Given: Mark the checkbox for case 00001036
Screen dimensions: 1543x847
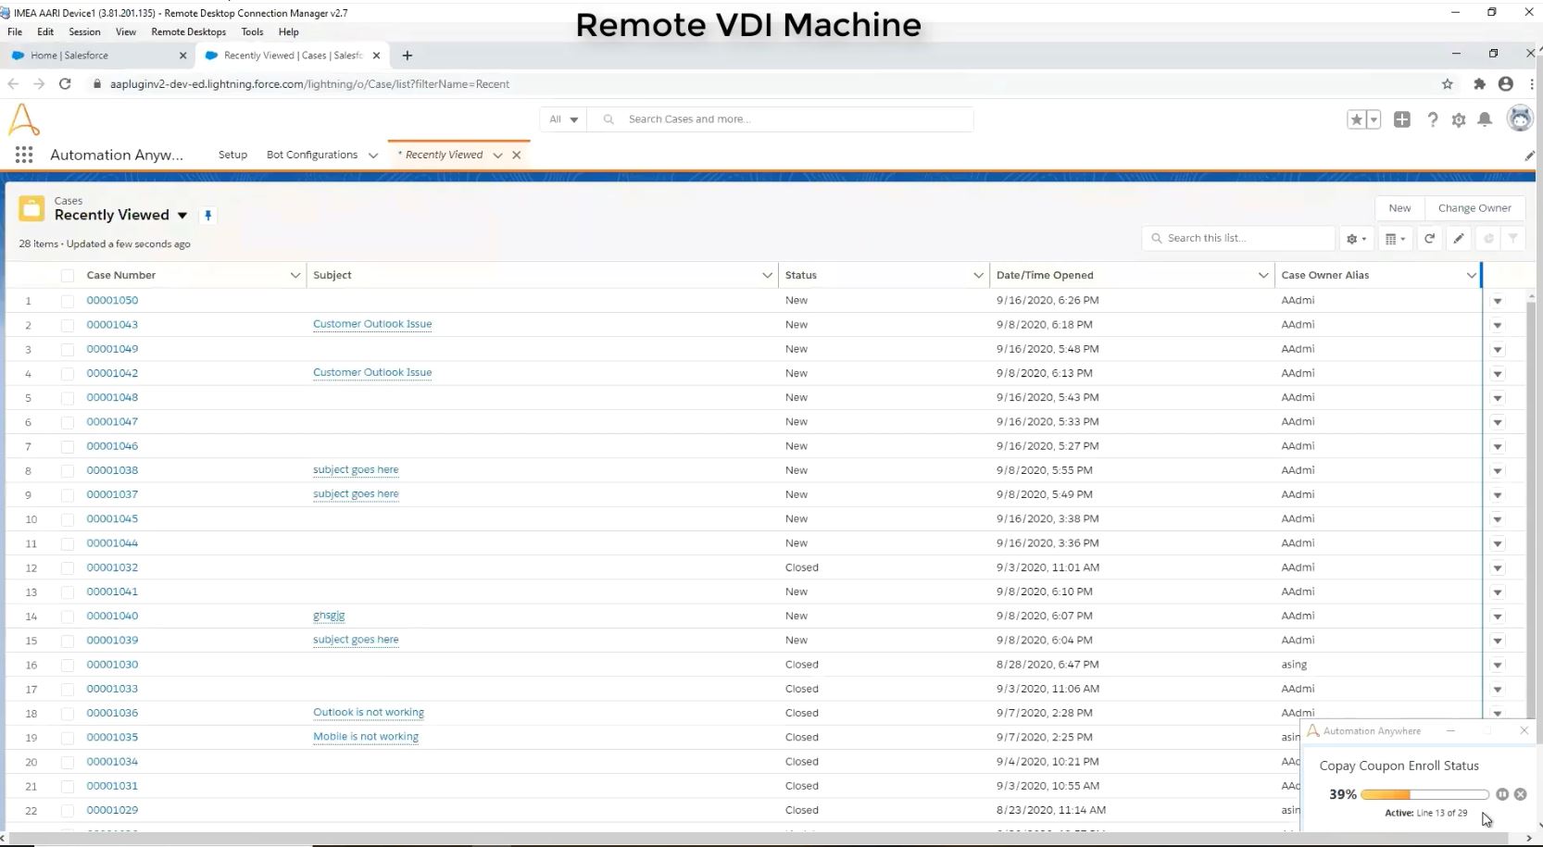Looking at the screenshot, I should (x=68, y=714).
